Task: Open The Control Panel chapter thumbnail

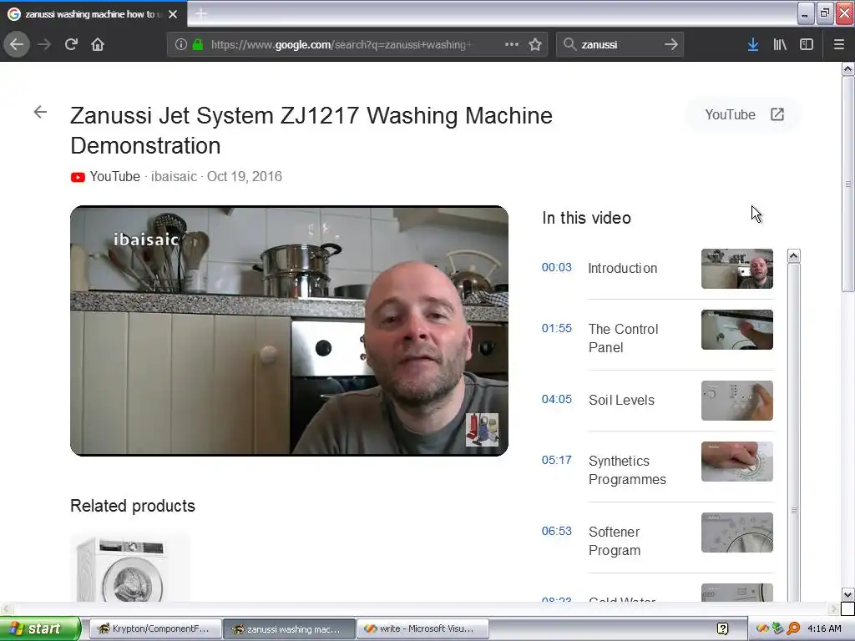Action: point(737,330)
